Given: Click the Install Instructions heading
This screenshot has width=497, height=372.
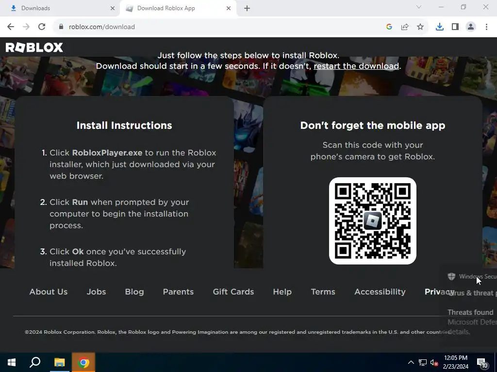Looking at the screenshot, I should [x=124, y=125].
